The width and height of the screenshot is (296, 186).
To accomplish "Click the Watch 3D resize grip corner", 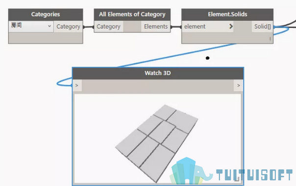I will pos(237,179).
